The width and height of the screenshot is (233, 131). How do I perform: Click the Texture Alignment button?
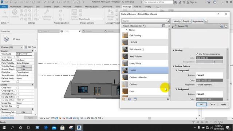pos(205,84)
